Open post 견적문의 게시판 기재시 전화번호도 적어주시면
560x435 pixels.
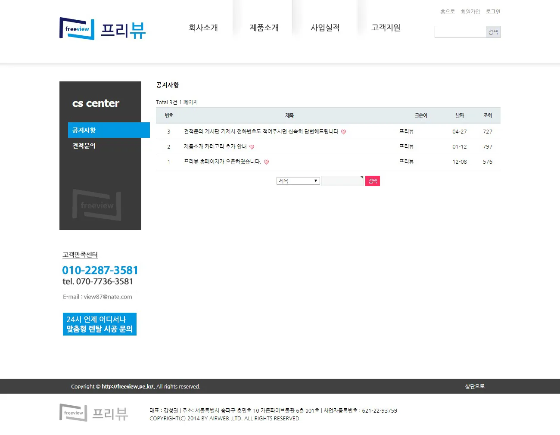[261, 131]
